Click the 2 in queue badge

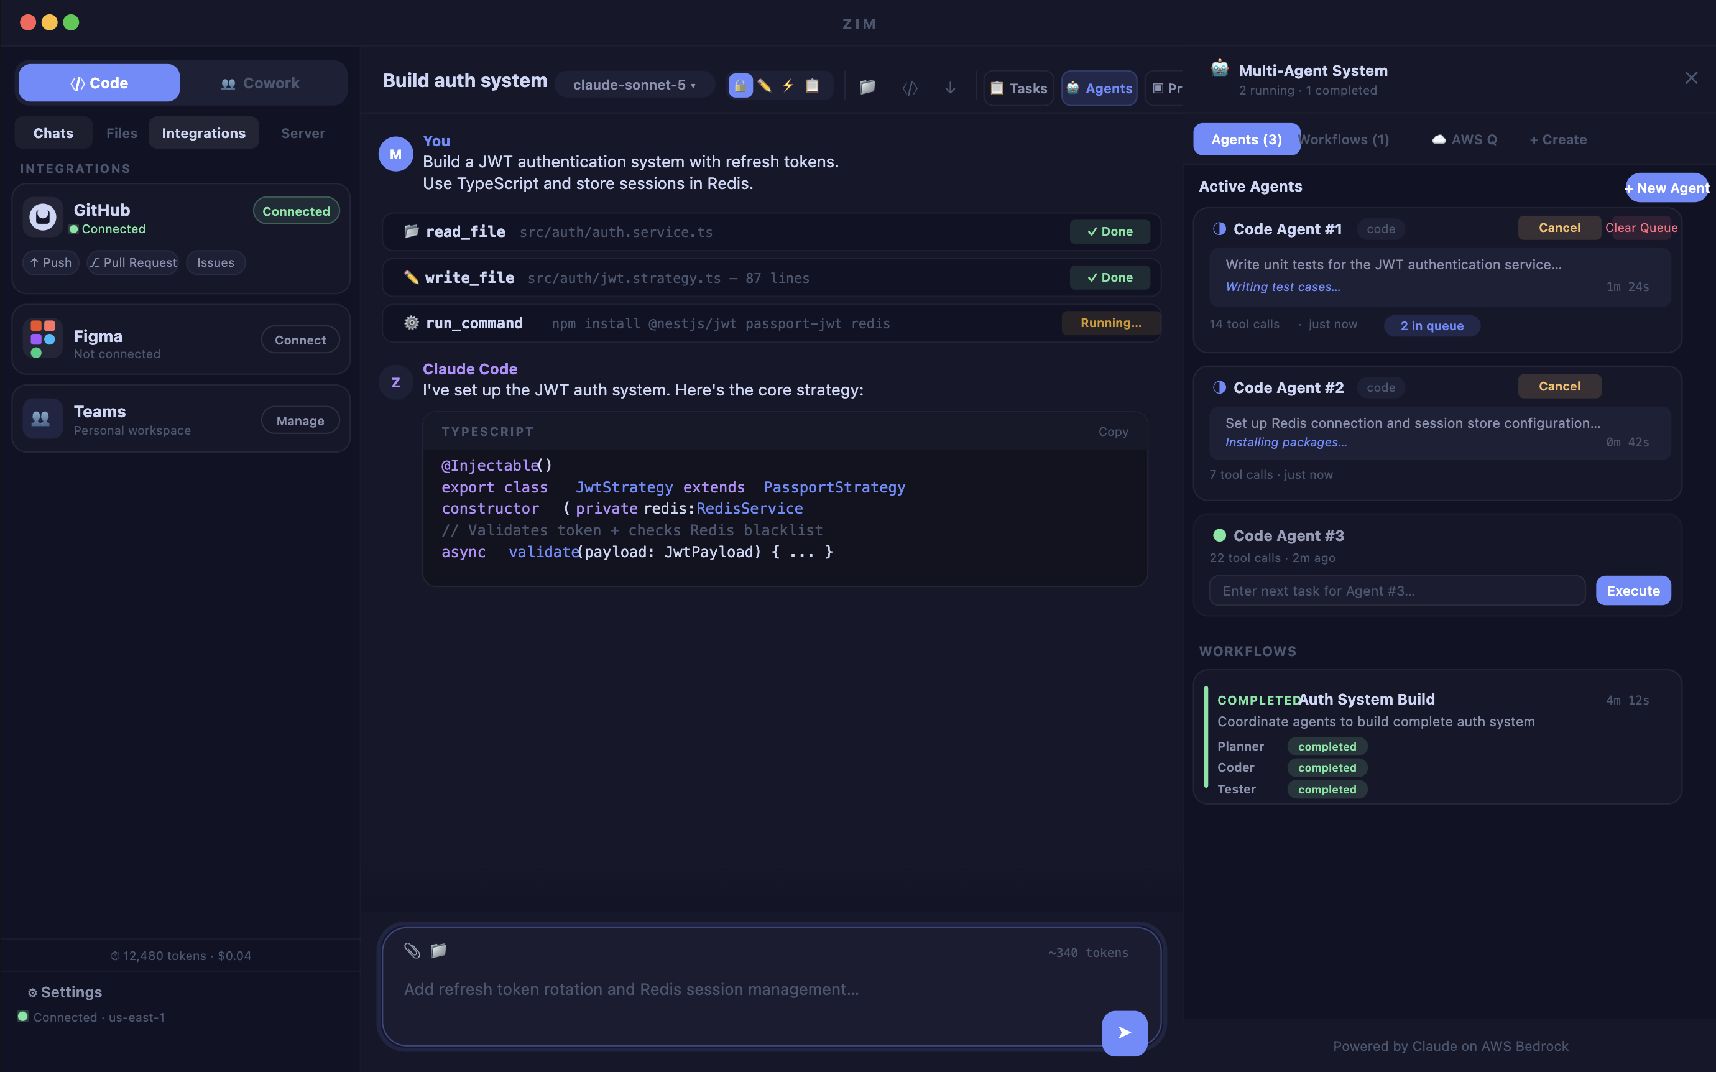tap(1432, 325)
